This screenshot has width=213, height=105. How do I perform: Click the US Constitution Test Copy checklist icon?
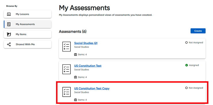[67, 92]
